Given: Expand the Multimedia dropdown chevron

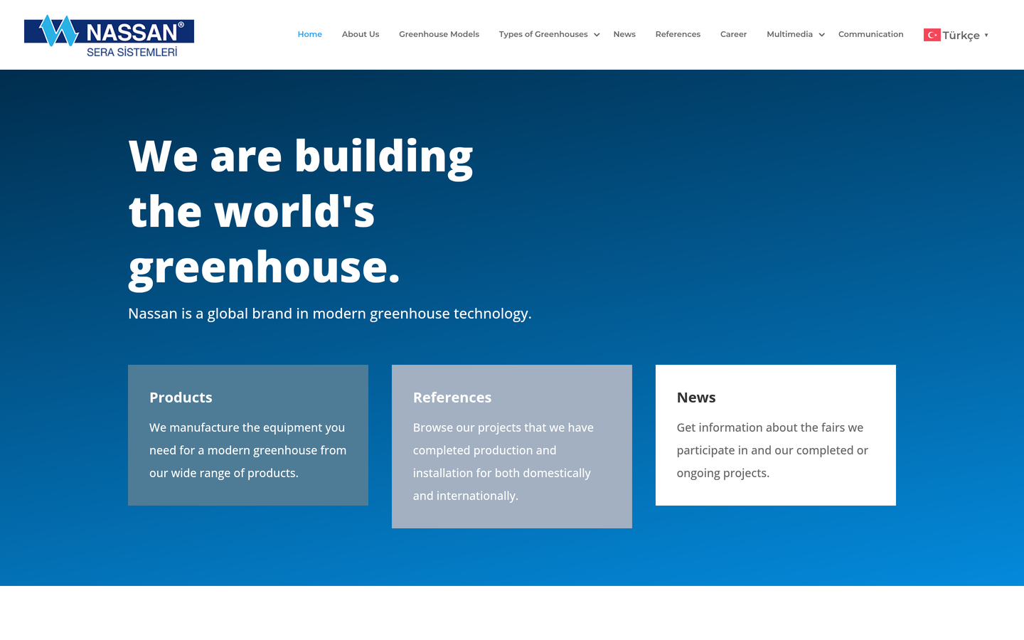Looking at the screenshot, I should pyautogui.click(x=821, y=35).
